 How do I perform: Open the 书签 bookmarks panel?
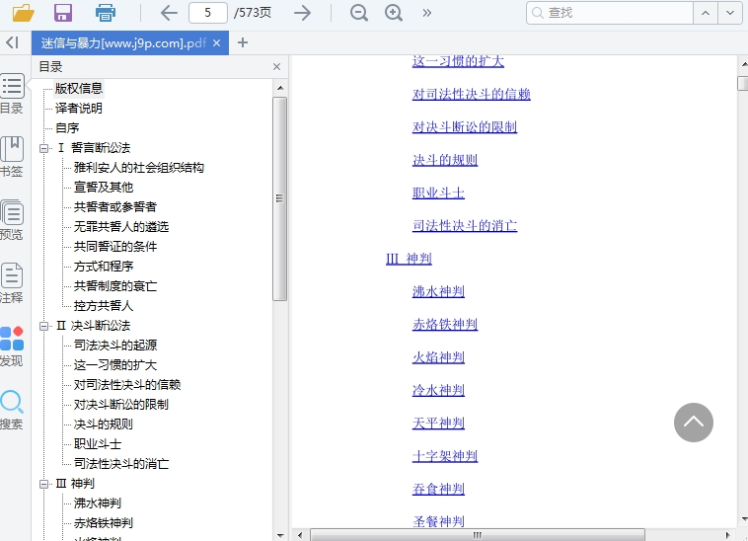(12, 157)
